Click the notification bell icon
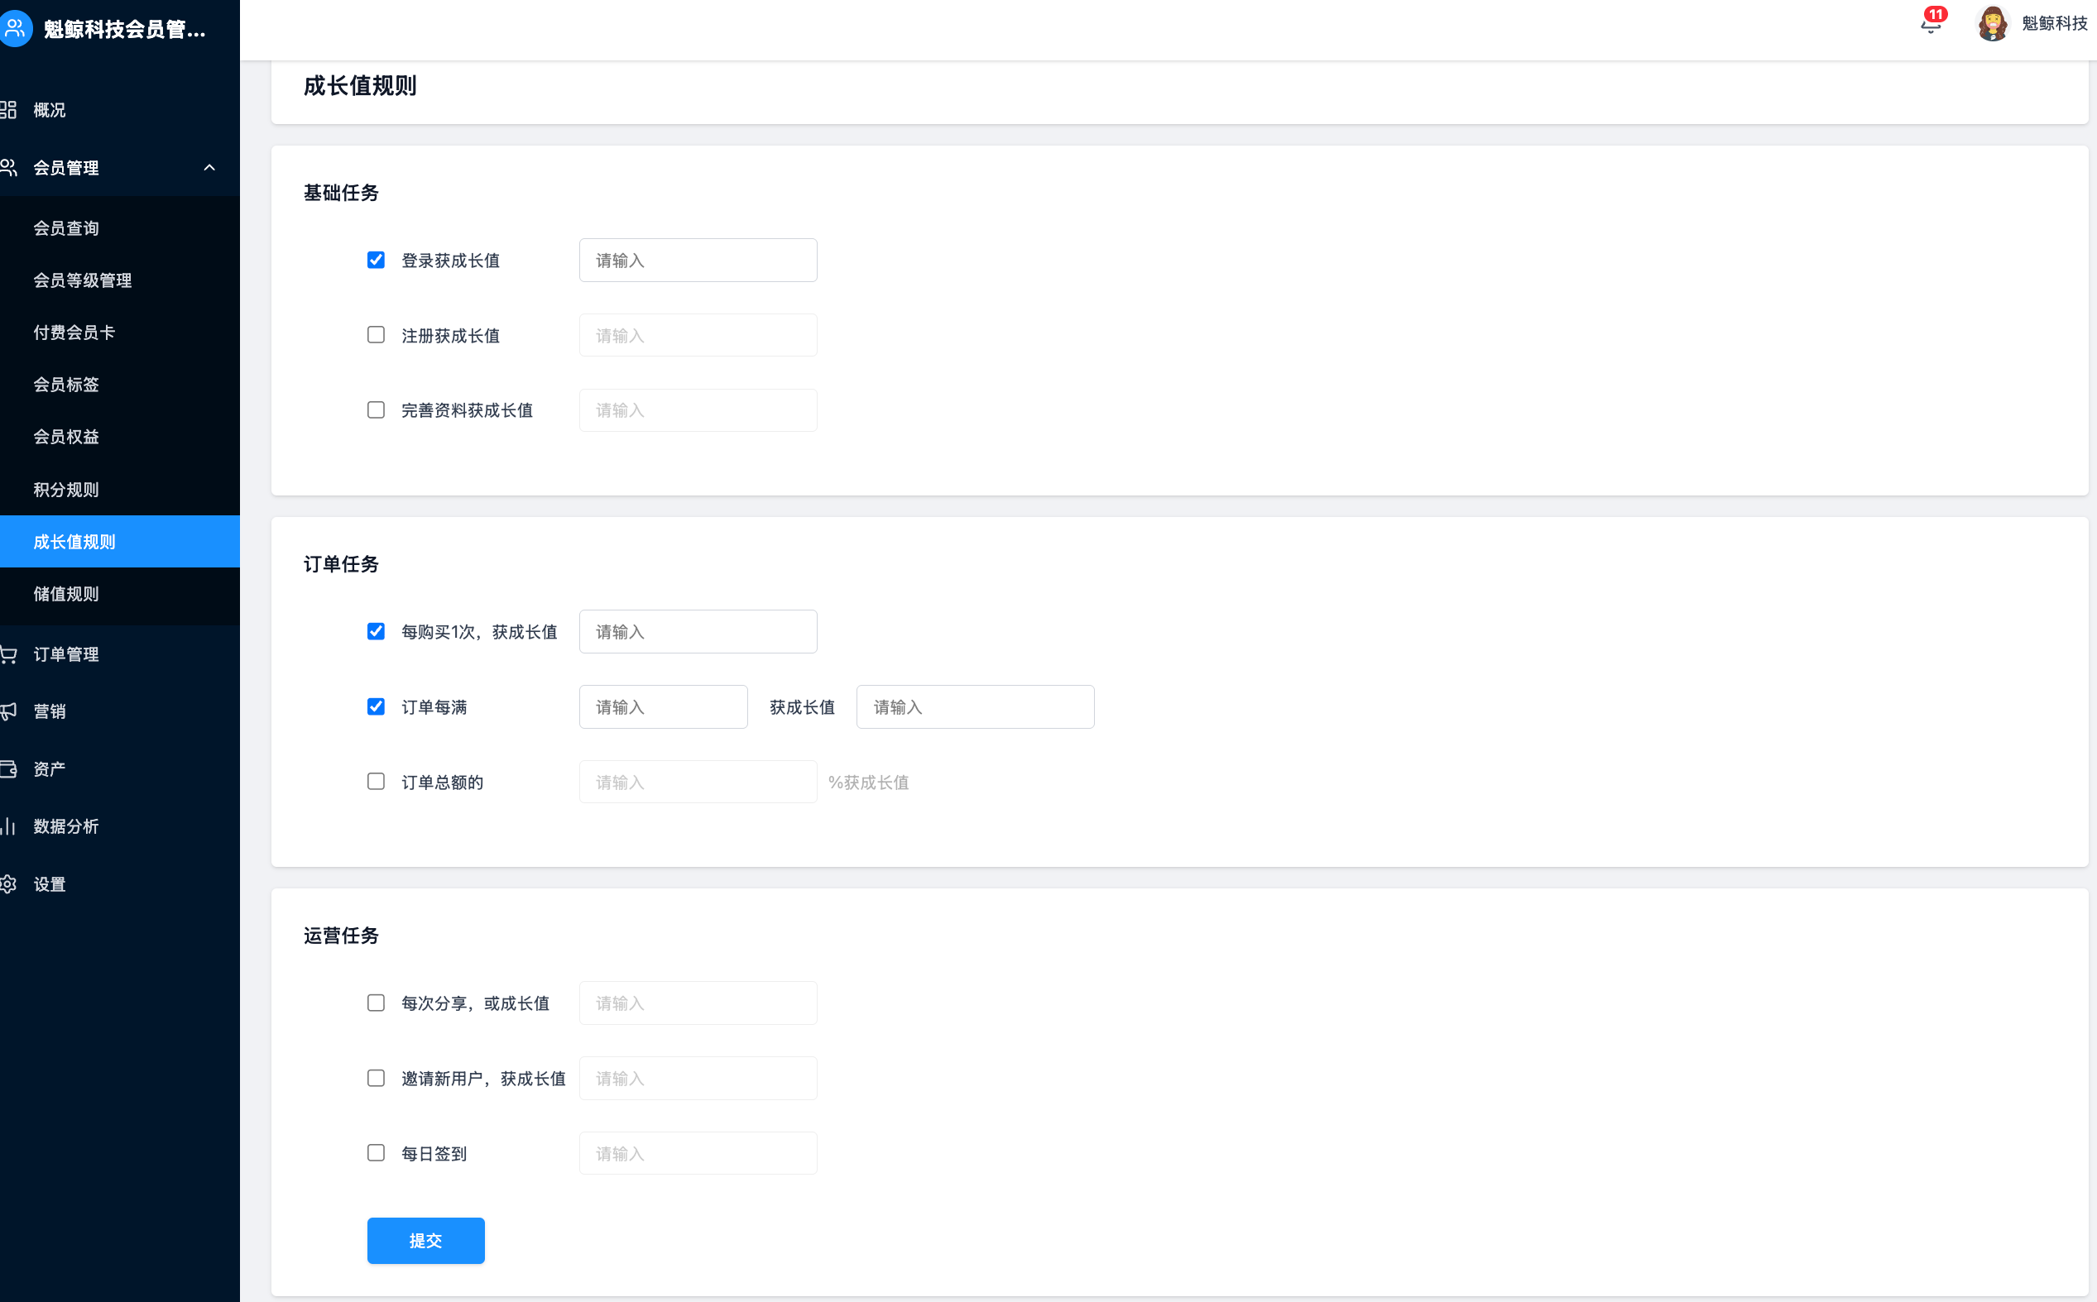This screenshot has height=1302, width=2097. pyautogui.click(x=1930, y=25)
